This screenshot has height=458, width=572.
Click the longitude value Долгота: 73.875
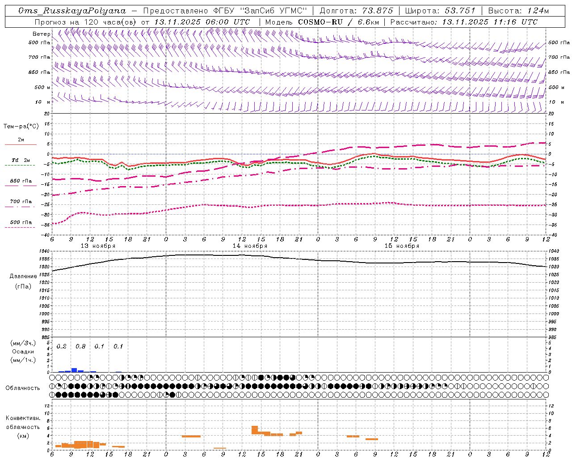coord(357,11)
